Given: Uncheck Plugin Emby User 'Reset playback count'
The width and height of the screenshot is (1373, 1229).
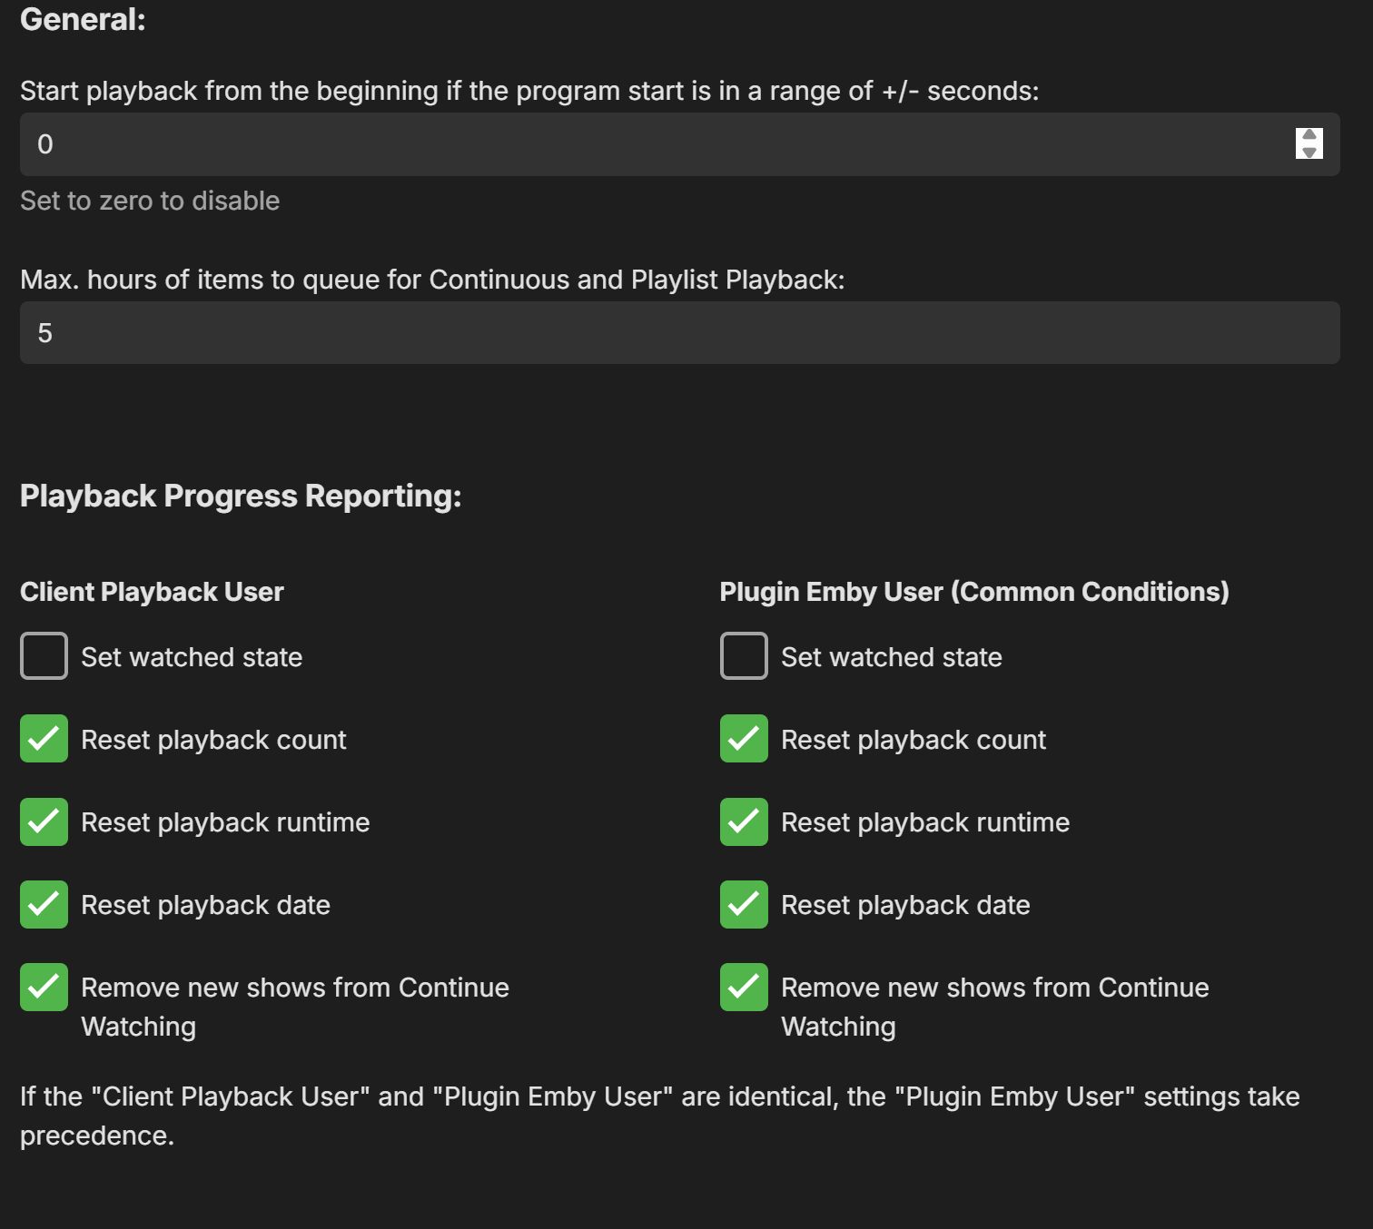Looking at the screenshot, I should tap(744, 739).
